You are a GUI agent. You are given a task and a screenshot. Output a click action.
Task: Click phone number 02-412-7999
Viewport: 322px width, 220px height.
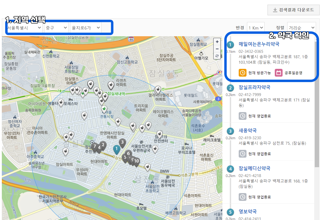[x=250, y=94]
